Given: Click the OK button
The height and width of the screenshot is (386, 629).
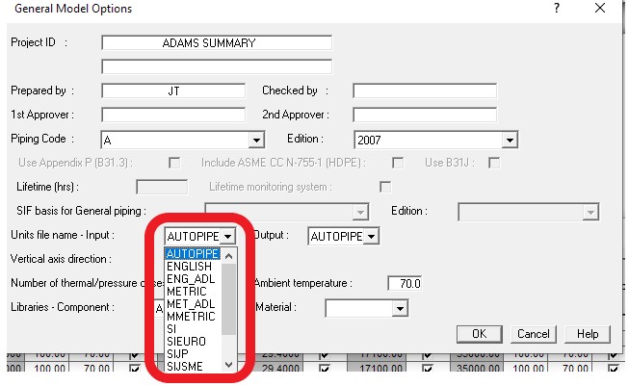Looking at the screenshot, I should pos(479,334).
